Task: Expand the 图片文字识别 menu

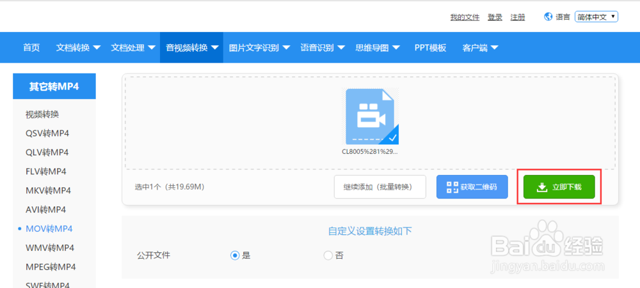Action: point(259,48)
